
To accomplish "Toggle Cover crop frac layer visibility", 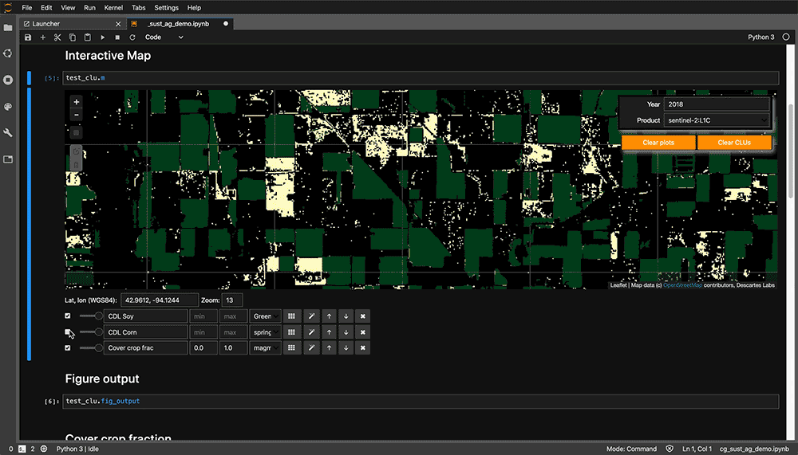I will (x=68, y=348).
